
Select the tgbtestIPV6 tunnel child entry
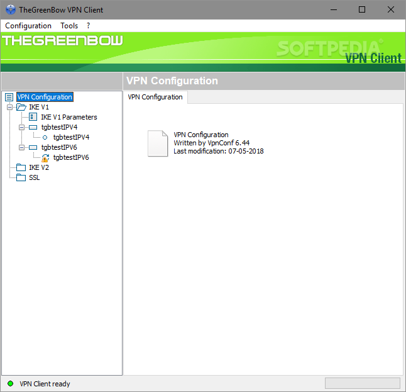71,157
